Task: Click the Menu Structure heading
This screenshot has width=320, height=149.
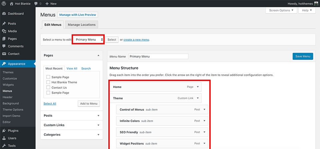Action: point(124,68)
